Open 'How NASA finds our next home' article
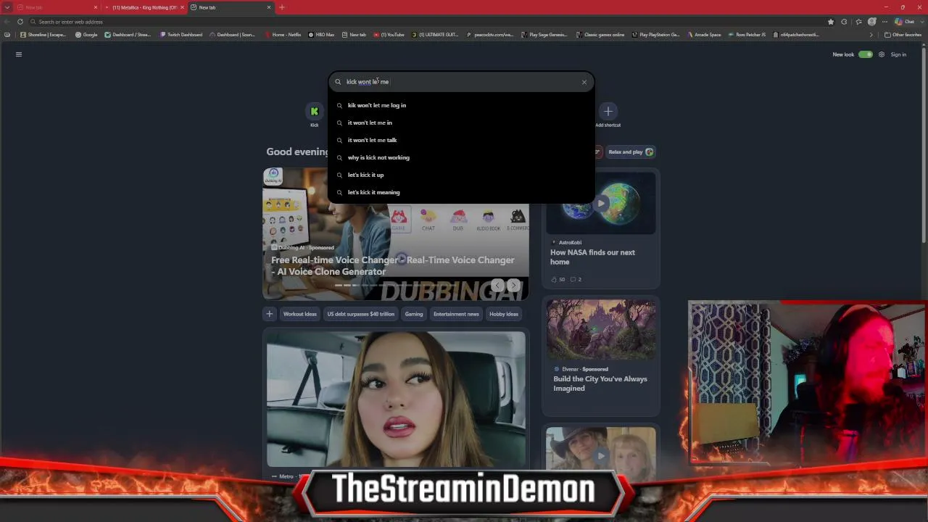Viewport: 928px width, 522px height. pyautogui.click(x=592, y=257)
